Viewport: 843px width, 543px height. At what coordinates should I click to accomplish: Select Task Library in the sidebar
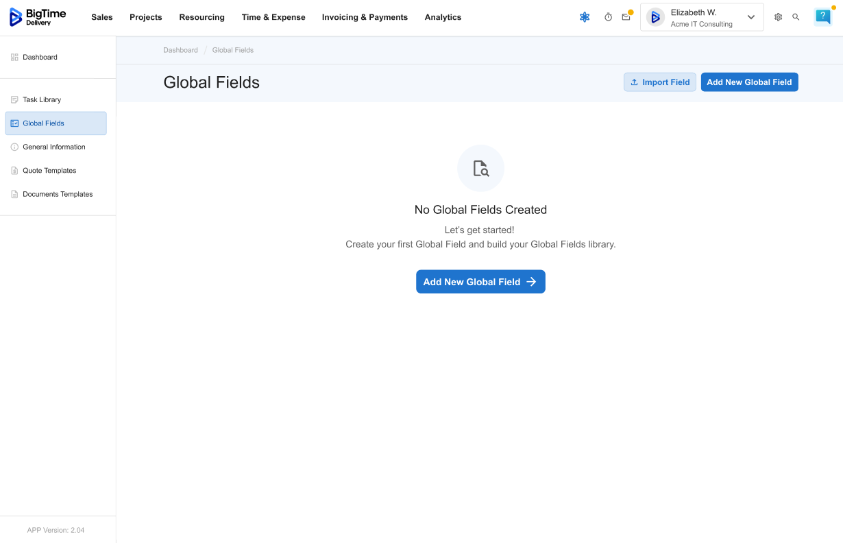pos(42,99)
